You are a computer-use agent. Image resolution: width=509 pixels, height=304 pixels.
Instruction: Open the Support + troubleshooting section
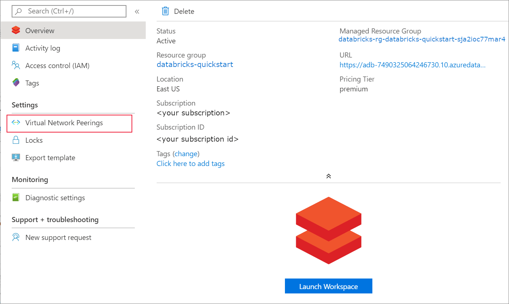55,220
